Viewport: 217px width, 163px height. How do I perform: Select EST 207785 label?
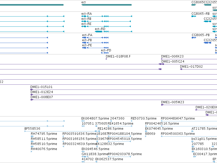click(x=198, y=144)
